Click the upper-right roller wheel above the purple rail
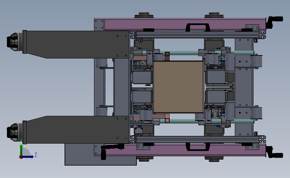 coord(214,15)
